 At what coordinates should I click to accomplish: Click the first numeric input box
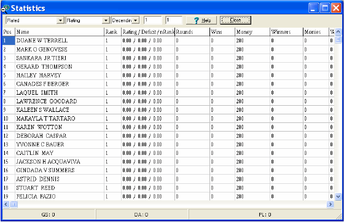(x=153, y=20)
